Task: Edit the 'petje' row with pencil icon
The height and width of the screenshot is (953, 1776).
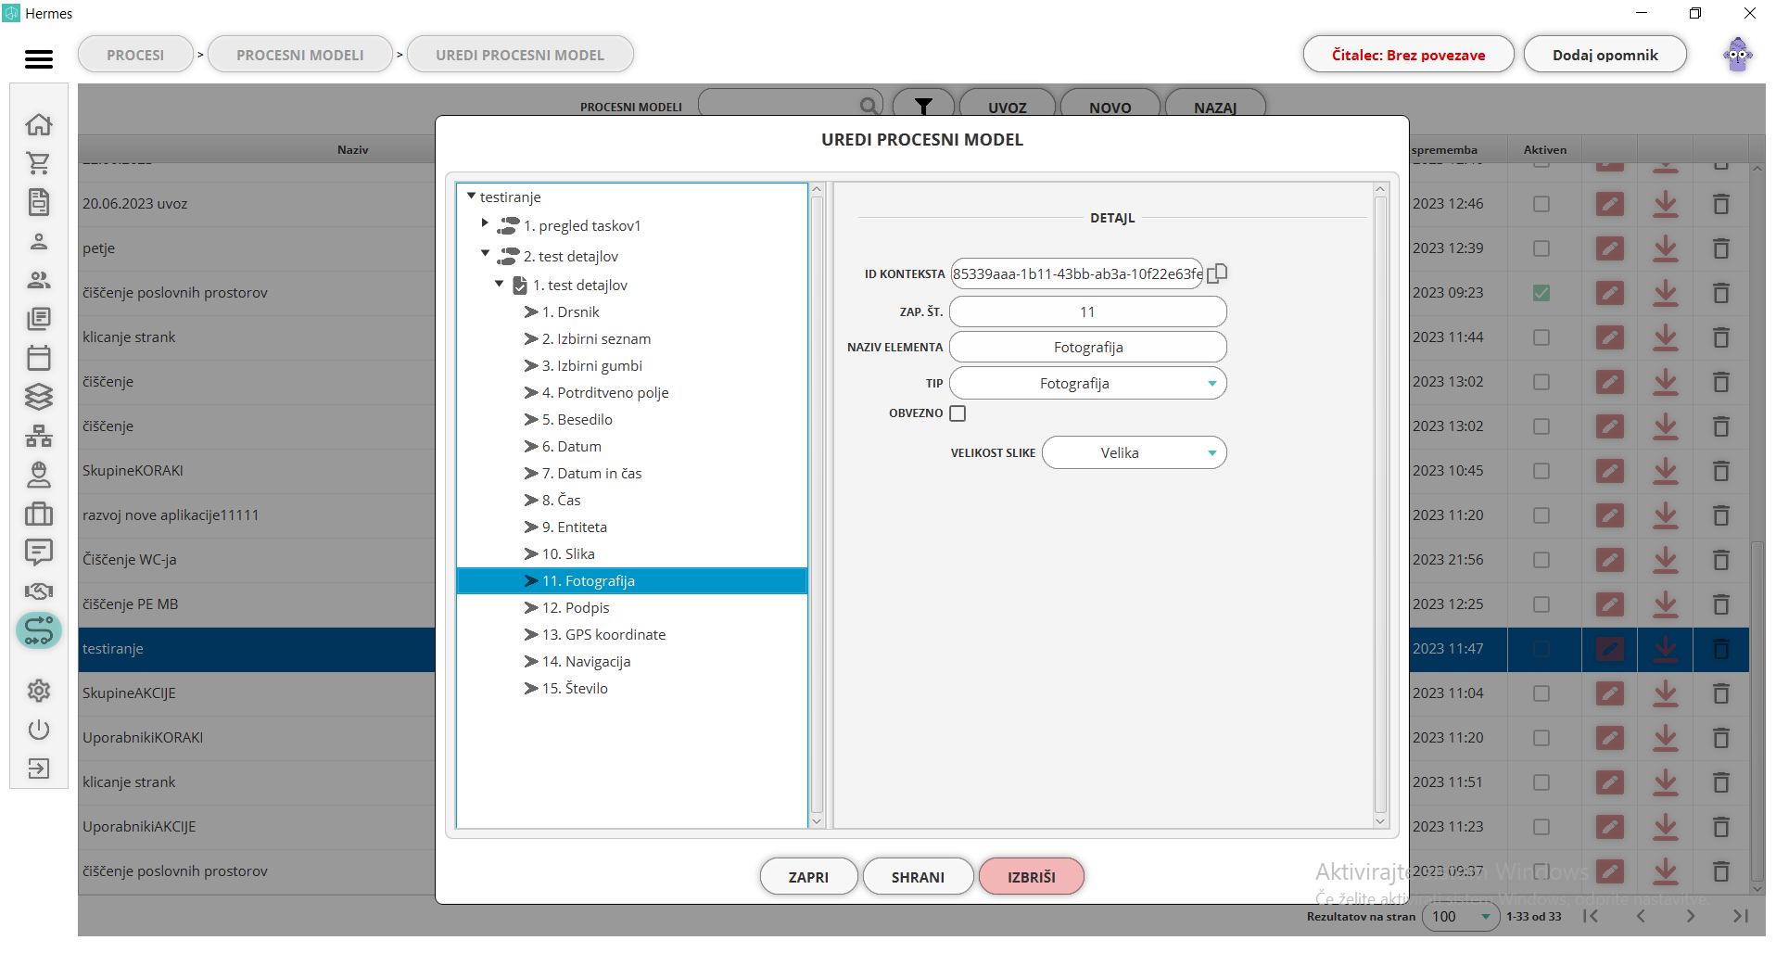Action: pyautogui.click(x=1610, y=248)
